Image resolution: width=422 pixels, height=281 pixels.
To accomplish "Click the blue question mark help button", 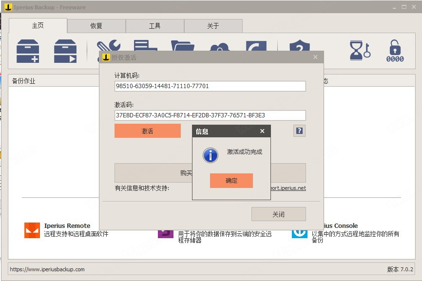I will 299,131.
